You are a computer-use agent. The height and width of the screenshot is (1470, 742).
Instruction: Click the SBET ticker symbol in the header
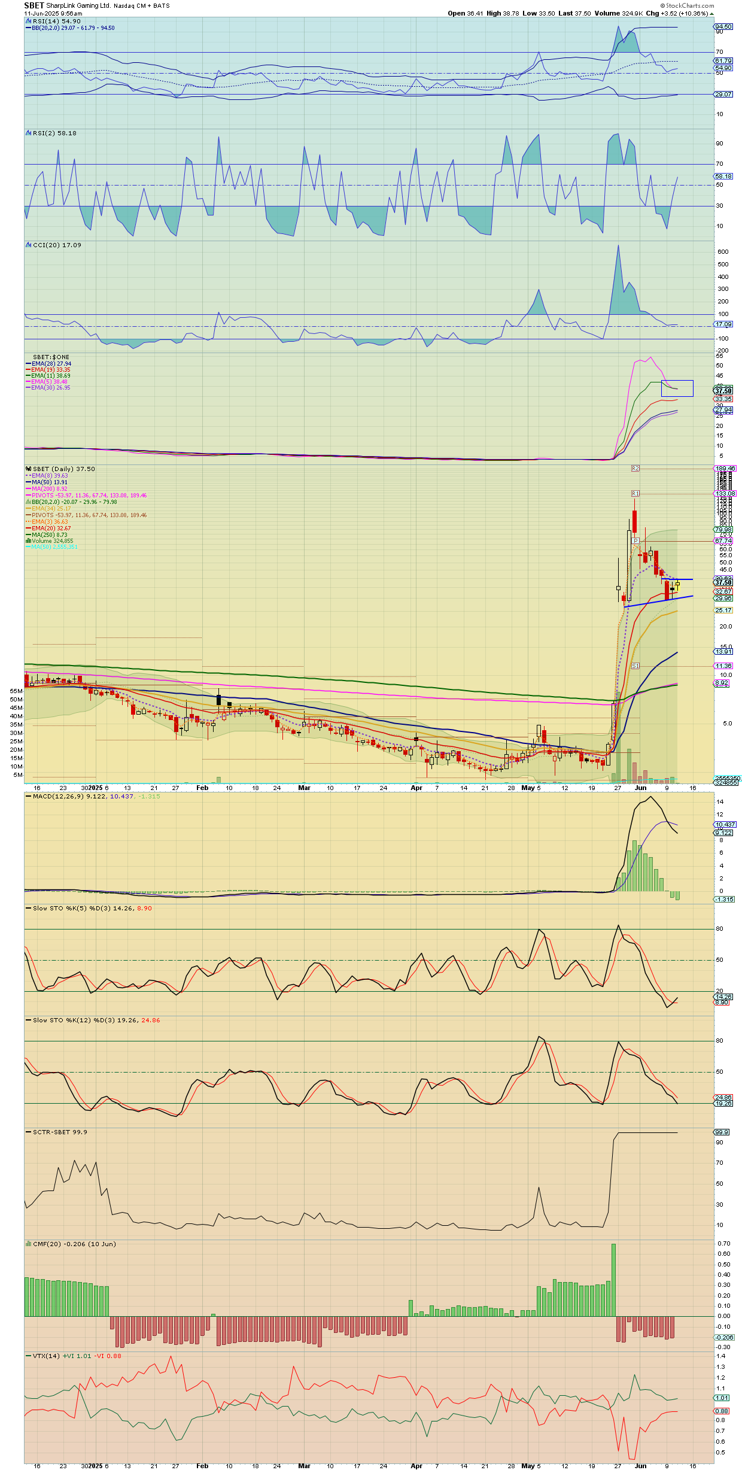click(x=34, y=5)
